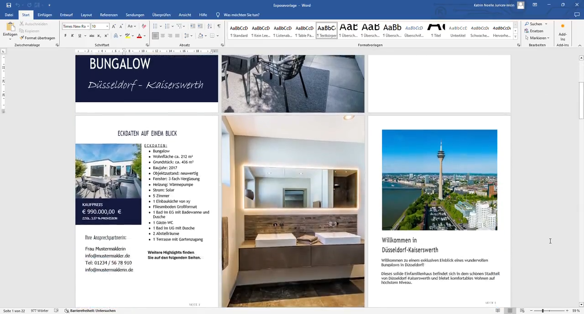
Task: Click the Ersetzen button
Action: tap(534, 31)
